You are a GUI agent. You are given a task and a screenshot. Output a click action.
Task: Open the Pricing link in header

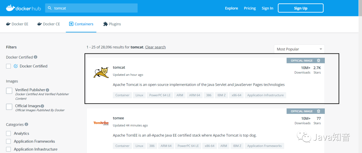250,8
